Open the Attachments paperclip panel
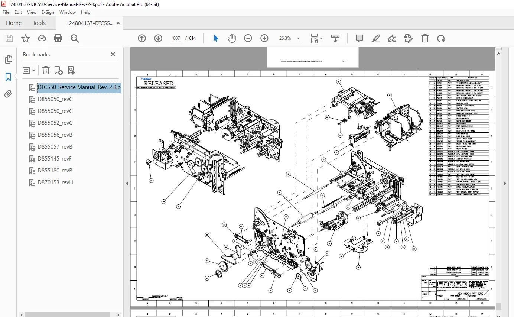Image resolution: width=514 pixels, height=317 pixels. 8,94
